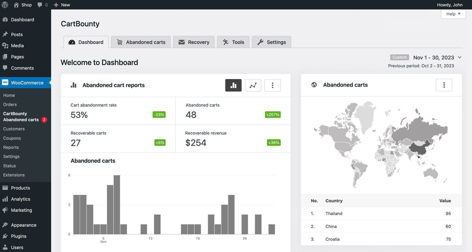The width and height of the screenshot is (472, 252).
Task: Click the Posts pin icon
Action: pos(5,34)
